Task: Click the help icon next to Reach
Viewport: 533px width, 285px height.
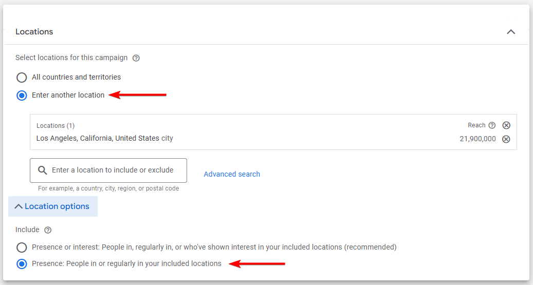Action: point(492,125)
